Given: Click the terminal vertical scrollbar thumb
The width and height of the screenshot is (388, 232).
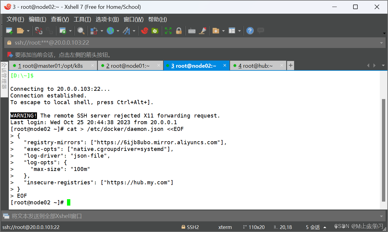Looking at the screenshot, I should click(383, 150).
